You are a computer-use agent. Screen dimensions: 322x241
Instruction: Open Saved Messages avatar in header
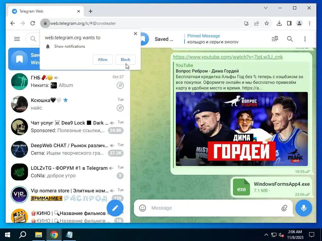coord(145,39)
